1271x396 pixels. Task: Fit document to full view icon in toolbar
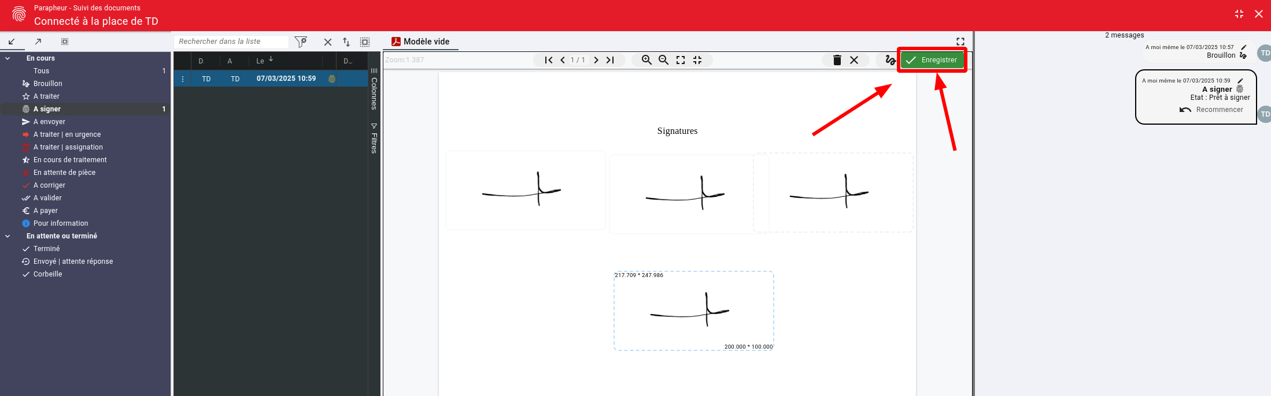click(681, 60)
